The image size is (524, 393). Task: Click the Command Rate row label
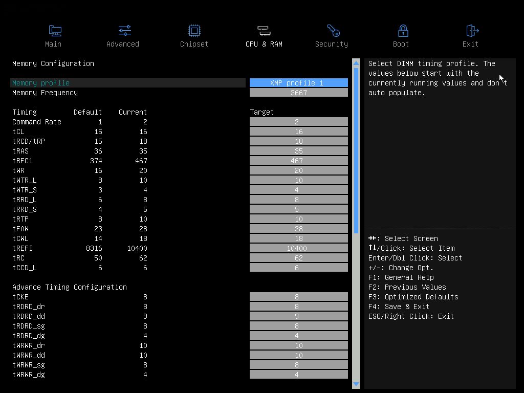37,122
